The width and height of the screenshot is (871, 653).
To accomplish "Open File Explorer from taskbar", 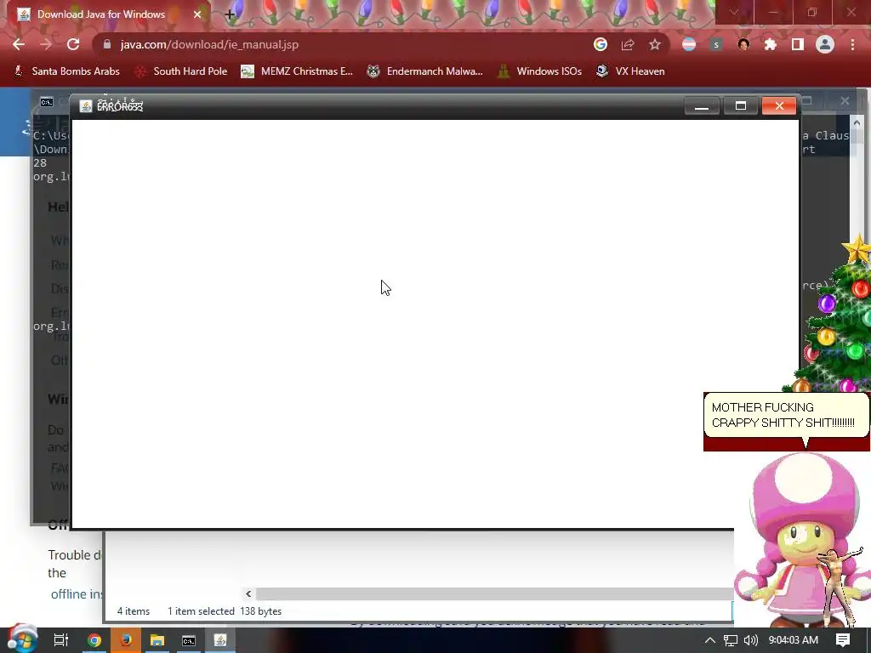I will [x=157, y=640].
